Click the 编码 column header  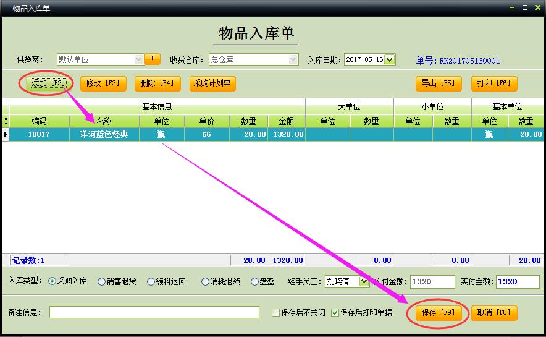point(39,121)
